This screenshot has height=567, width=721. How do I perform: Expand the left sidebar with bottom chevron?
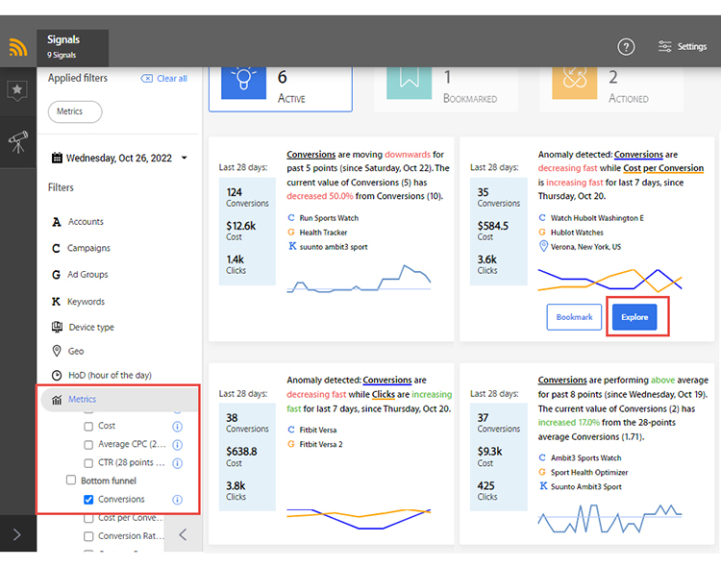[17, 534]
